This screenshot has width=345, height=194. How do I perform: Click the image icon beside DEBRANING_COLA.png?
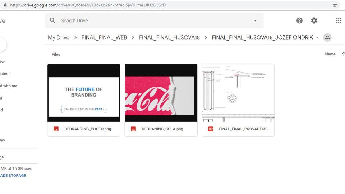tap(133, 129)
